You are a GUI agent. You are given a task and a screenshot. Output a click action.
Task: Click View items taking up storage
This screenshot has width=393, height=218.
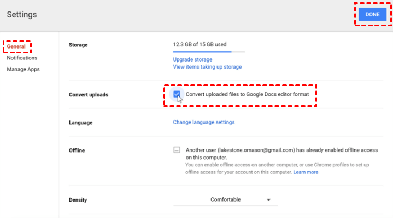207,67
